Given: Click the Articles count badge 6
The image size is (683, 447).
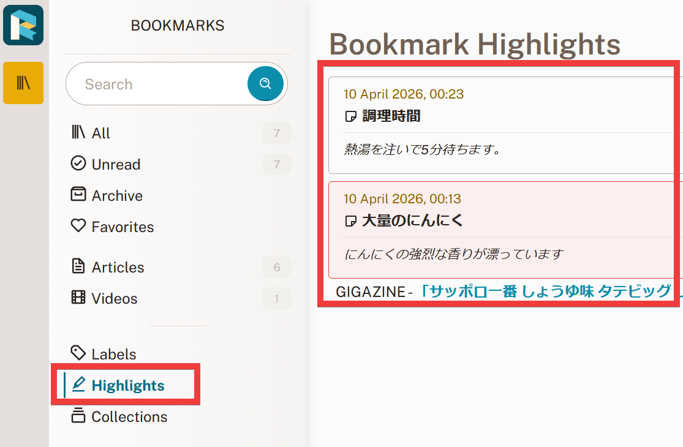Looking at the screenshot, I should click(277, 267).
